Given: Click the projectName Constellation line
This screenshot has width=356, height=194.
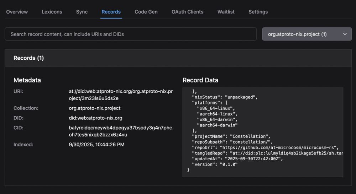Looking at the screenshot, I should [x=231, y=136].
